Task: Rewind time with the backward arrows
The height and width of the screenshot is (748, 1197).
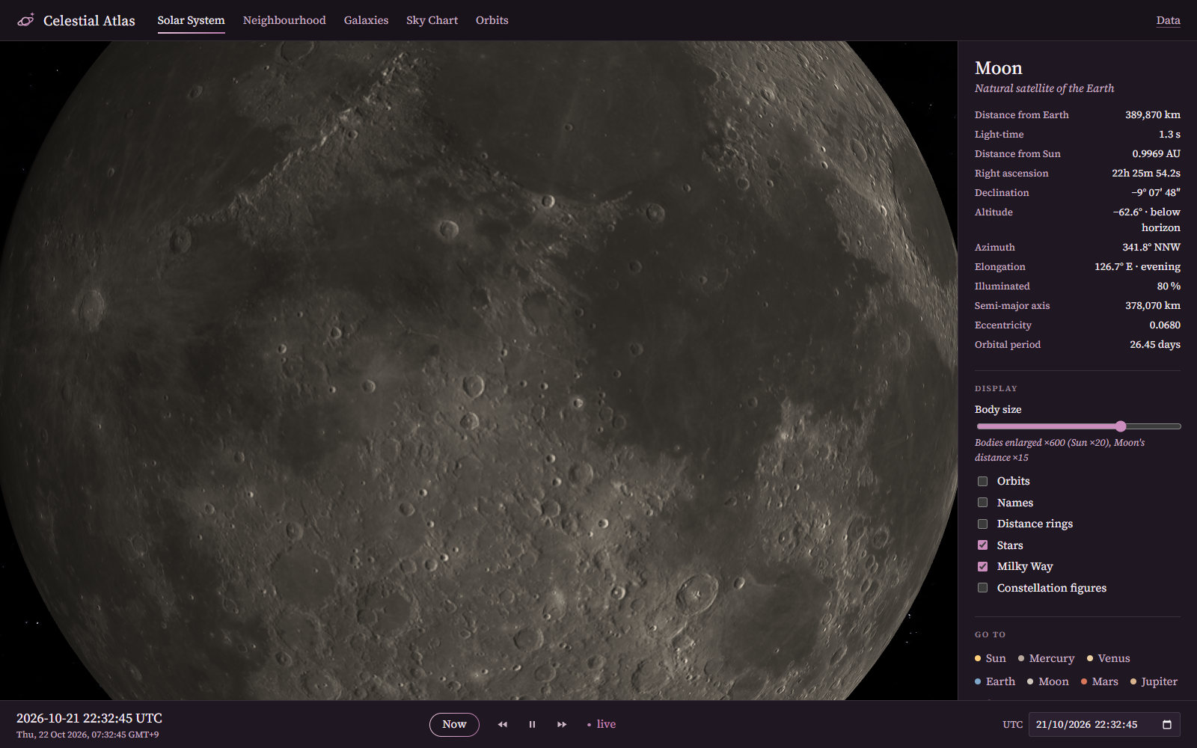Action: 503,724
